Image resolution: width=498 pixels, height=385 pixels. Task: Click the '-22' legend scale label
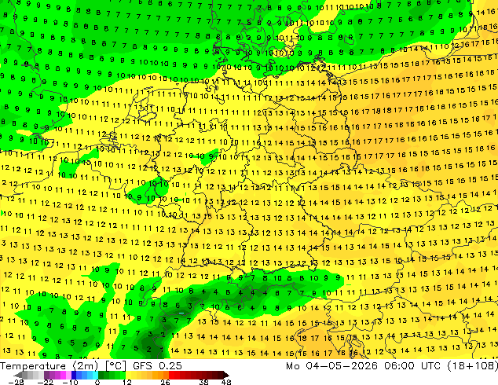(46, 382)
